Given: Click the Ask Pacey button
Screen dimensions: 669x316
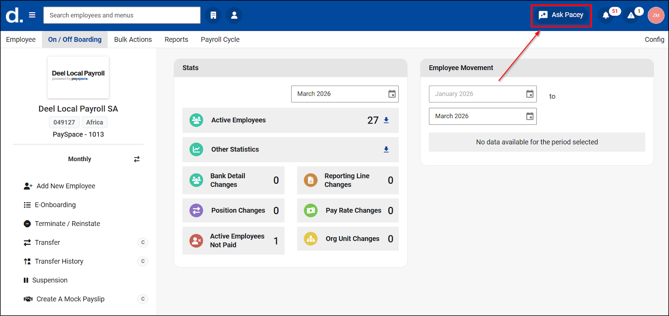Looking at the screenshot, I should tap(561, 15).
